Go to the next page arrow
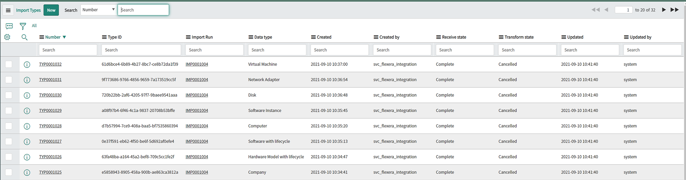686x180 pixels. (x=664, y=10)
